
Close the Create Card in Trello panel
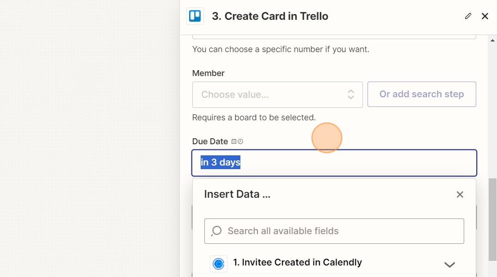tap(485, 16)
